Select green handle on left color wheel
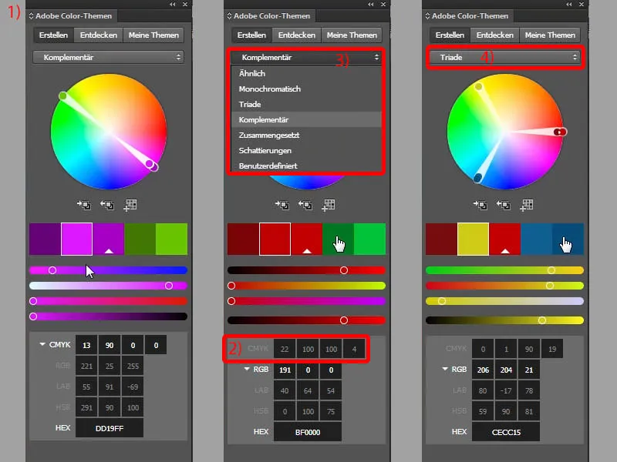 pyautogui.click(x=62, y=95)
